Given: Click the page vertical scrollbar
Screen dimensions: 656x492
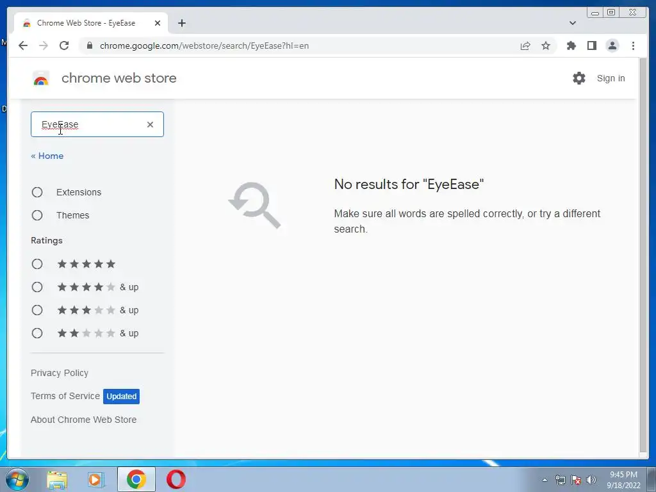Looking at the screenshot, I should 643,255.
